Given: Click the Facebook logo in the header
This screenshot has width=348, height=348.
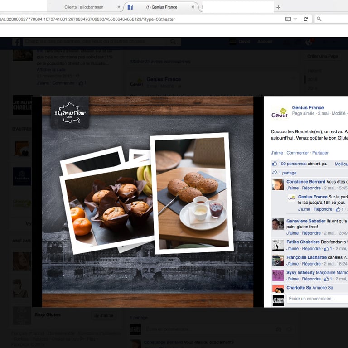Looking at the screenshot, I should pyautogui.click(x=17, y=42).
